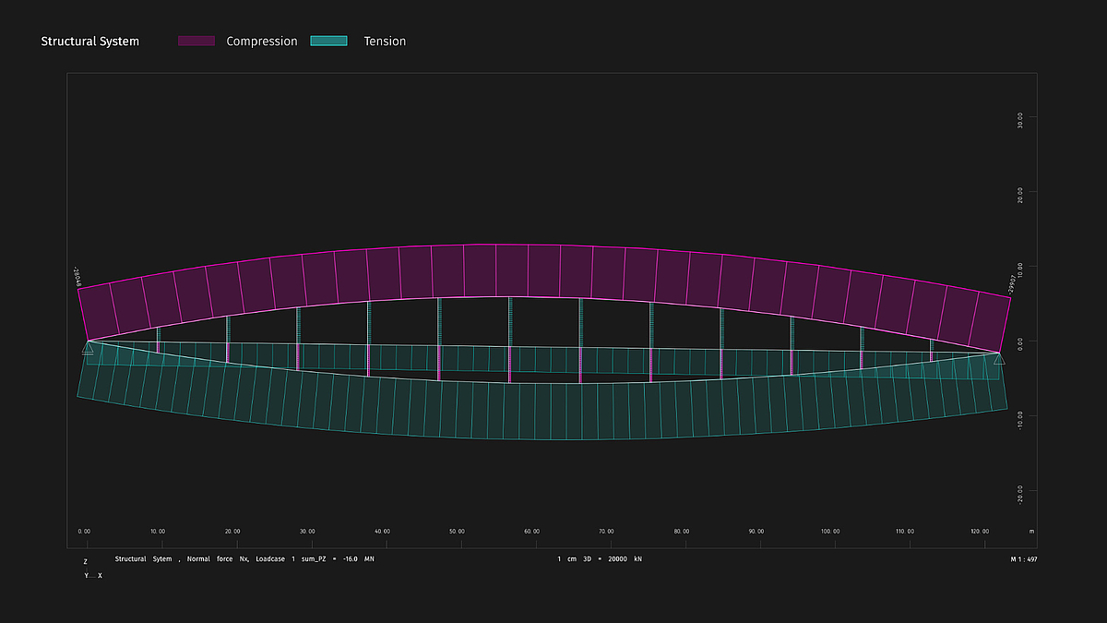Screen dimensions: 1107x623
Task: Click the "Structural System" title
Action: pos(90,42)
